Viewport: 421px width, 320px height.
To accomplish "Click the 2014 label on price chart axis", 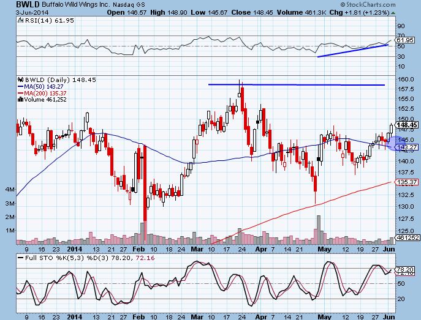I will (74, 249).
